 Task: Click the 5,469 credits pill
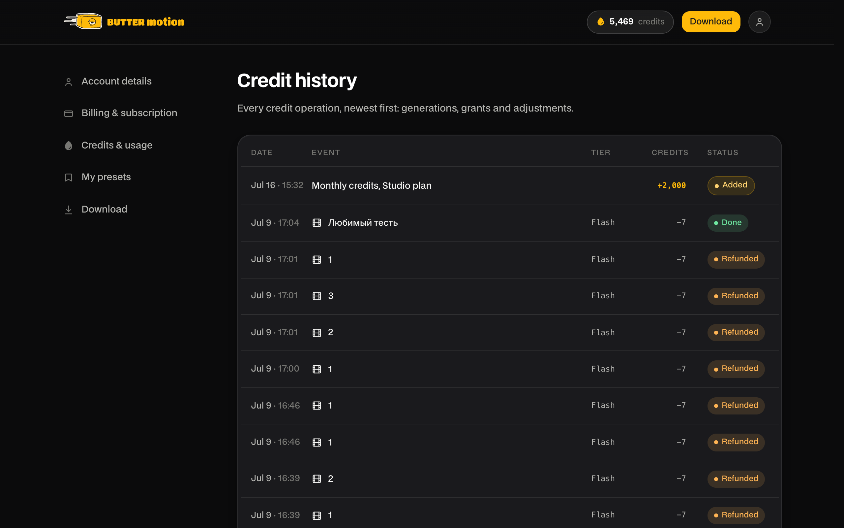click(x=630, y=22)
